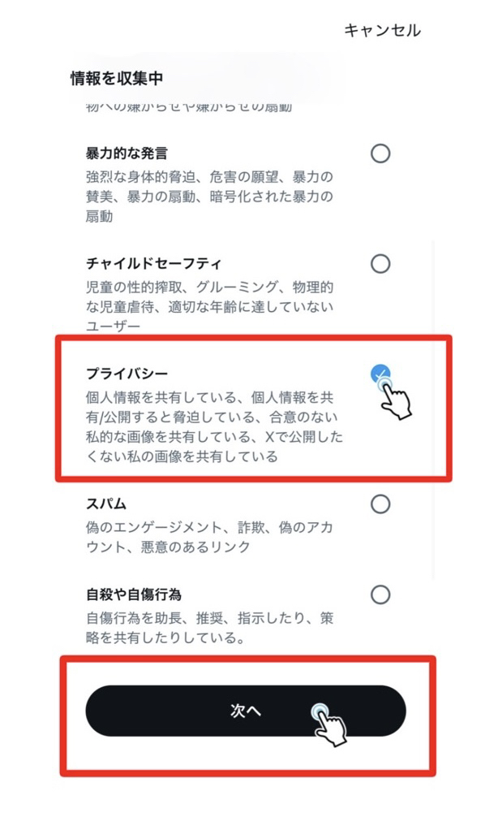The height and width of the screenshot is (817, 481).
Task: Click the 自殺や自傷行為 option heading
Action: tap(133, 594)
